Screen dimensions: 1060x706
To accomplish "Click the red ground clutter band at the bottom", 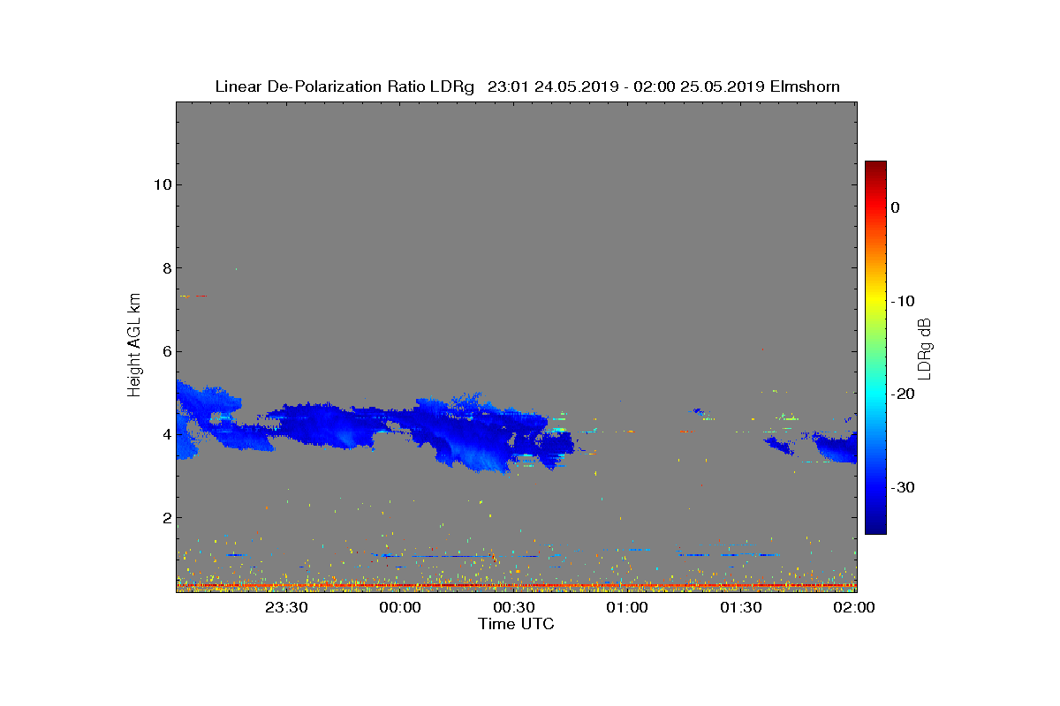I will (516, 585).
